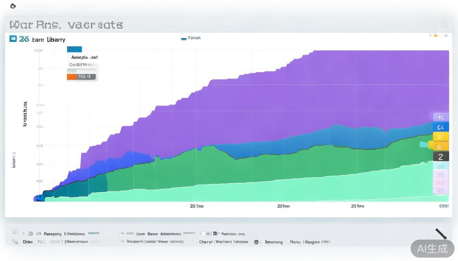458x261 pixels.
Task: Click the teal Library panel icon
Action: [13, 39]
